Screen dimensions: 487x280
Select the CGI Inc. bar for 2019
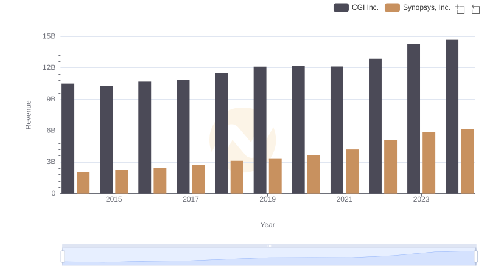[260, 130]
